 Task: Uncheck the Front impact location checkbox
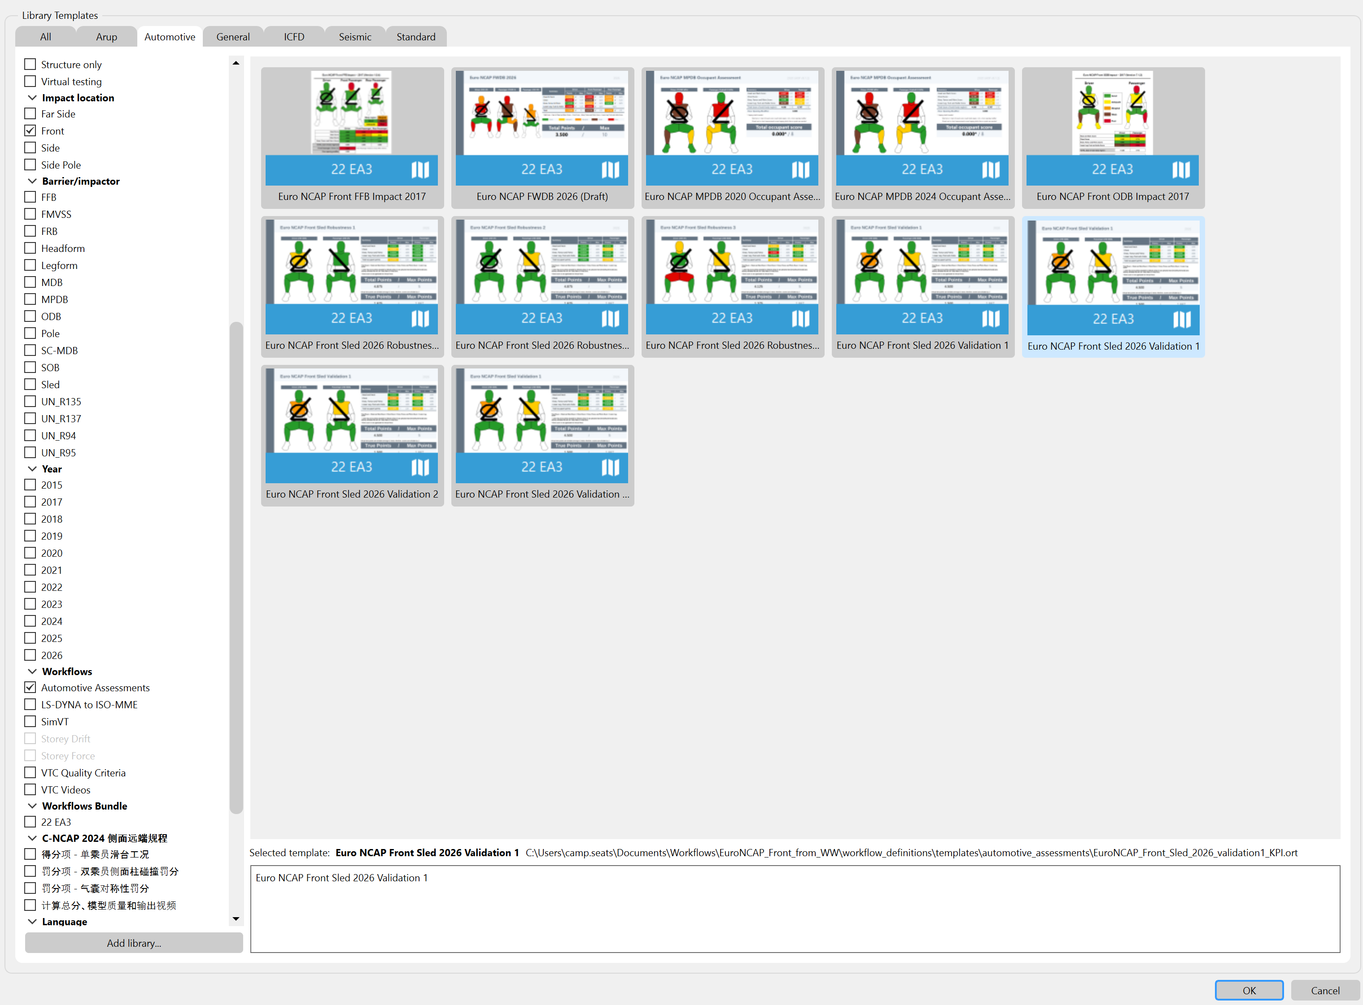30,131
